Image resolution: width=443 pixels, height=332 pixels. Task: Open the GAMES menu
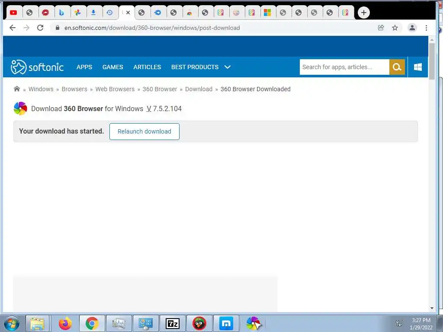(x=113, y=67)
